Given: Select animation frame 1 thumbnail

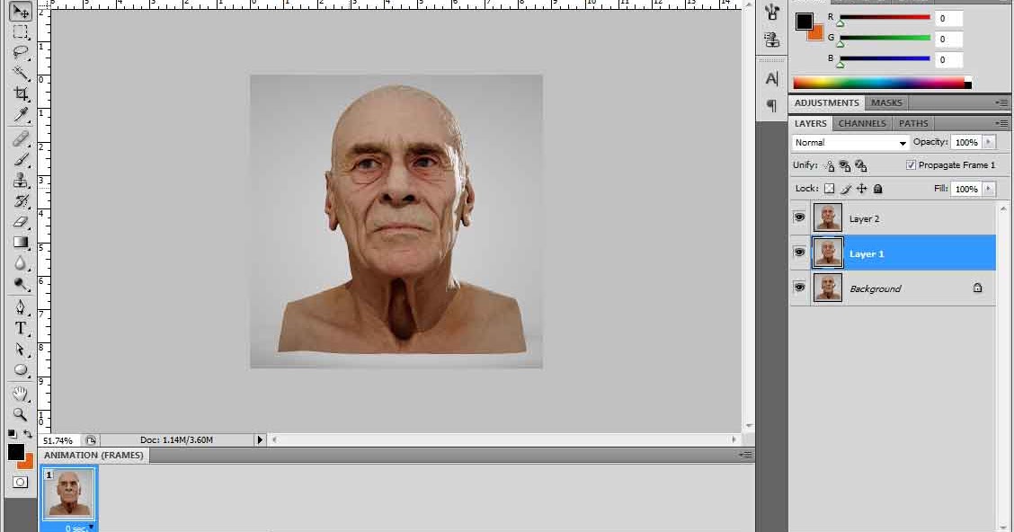Looking at the screenshot, I should [69, 492].
